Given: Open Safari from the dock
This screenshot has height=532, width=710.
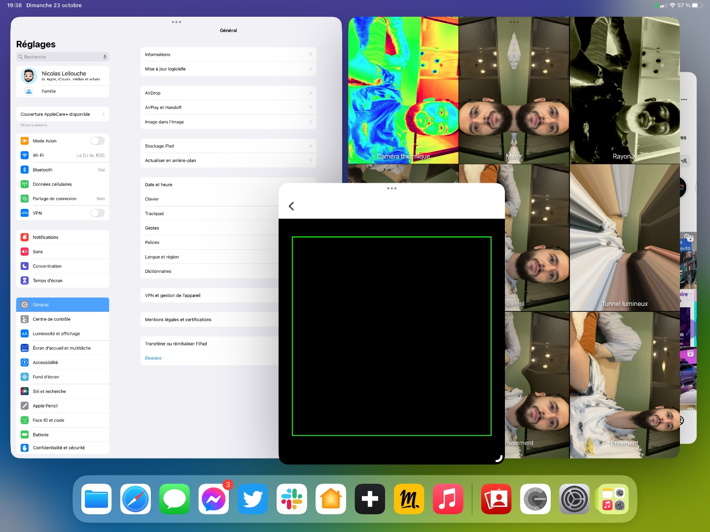Looking at the screenshot, I should click(x=136, y=499).
